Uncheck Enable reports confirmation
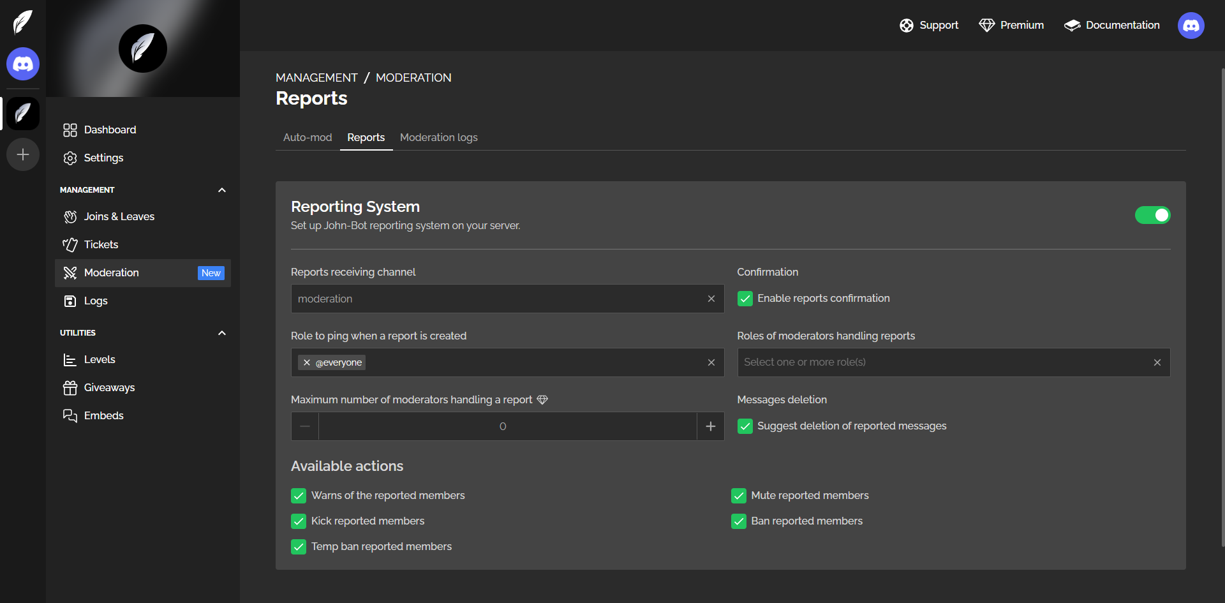This screenshot has height=603, width=1225. pos(745,299)
